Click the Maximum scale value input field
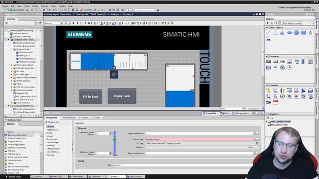Viewport: 319px width, 179px height. point(103,133)
